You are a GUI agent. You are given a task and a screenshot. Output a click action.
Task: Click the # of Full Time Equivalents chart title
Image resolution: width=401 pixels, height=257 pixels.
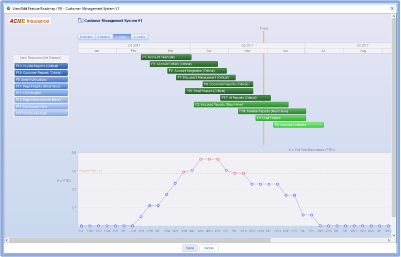click(x=312, y=150)
